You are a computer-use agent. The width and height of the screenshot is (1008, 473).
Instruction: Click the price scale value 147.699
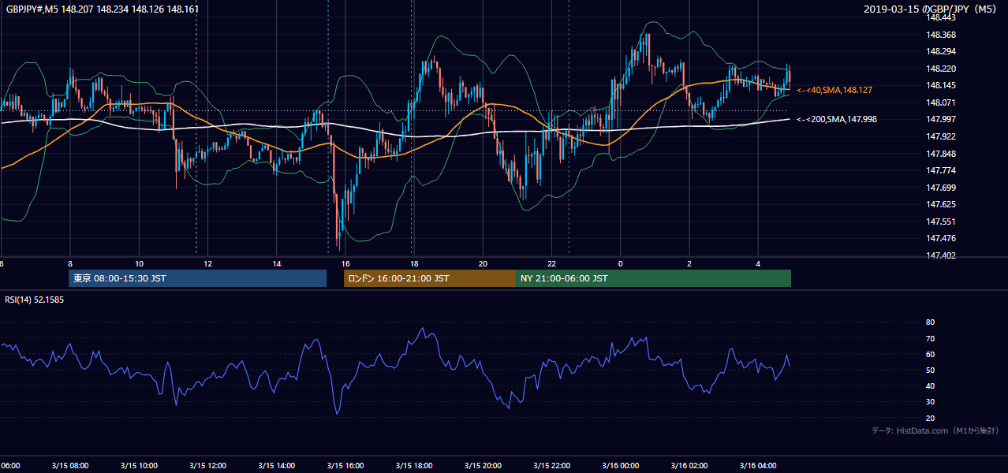(942, 188)
